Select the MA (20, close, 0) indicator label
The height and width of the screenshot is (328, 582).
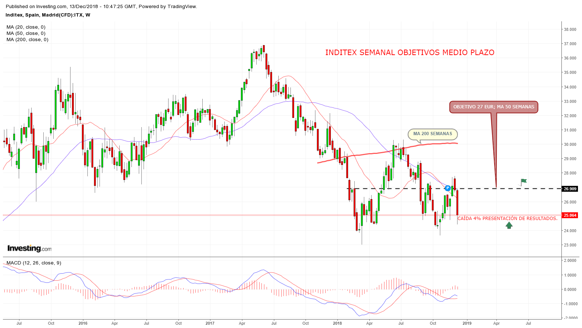pyautogui.click(x=26, y=27)
